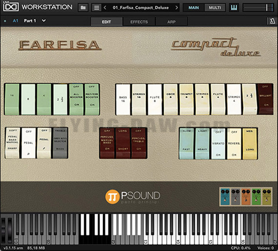Toggle the Grey Keys Selector switch
This screenshot has width=278, height=251.
point(60,143)
